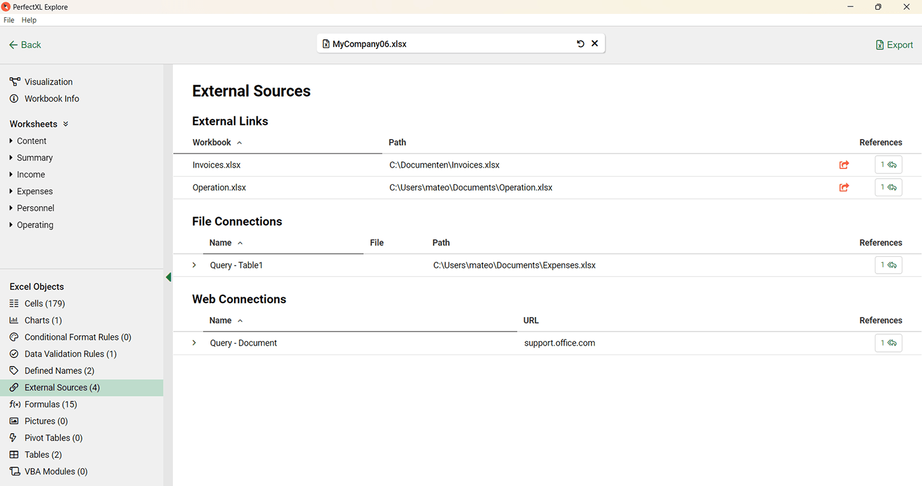Screen dimensions: 922x486
Task: Open the Help menu
Action: point(29,20)
